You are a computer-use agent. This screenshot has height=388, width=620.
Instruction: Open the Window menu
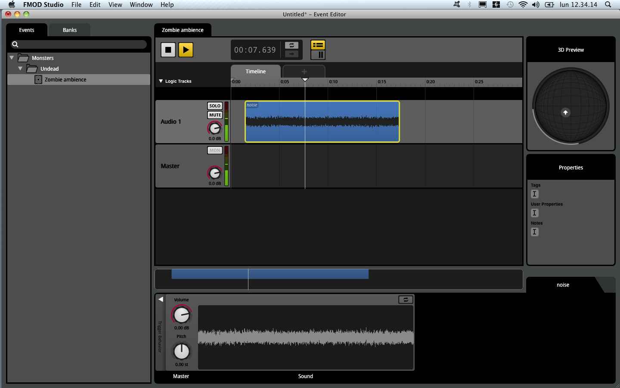point(141,4)
